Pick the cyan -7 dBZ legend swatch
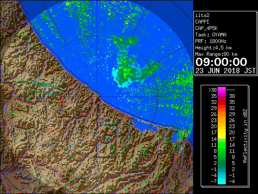Screen dimensions: 258x194 [222, 181]
